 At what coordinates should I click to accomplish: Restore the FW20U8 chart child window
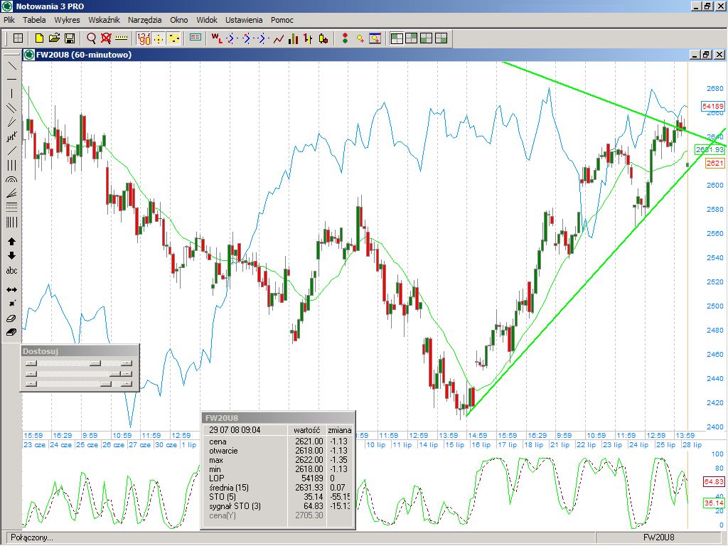click(x=705, y=55)
